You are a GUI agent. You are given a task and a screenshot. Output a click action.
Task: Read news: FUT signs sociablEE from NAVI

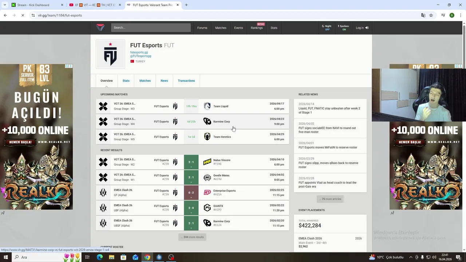click(330, 128)
